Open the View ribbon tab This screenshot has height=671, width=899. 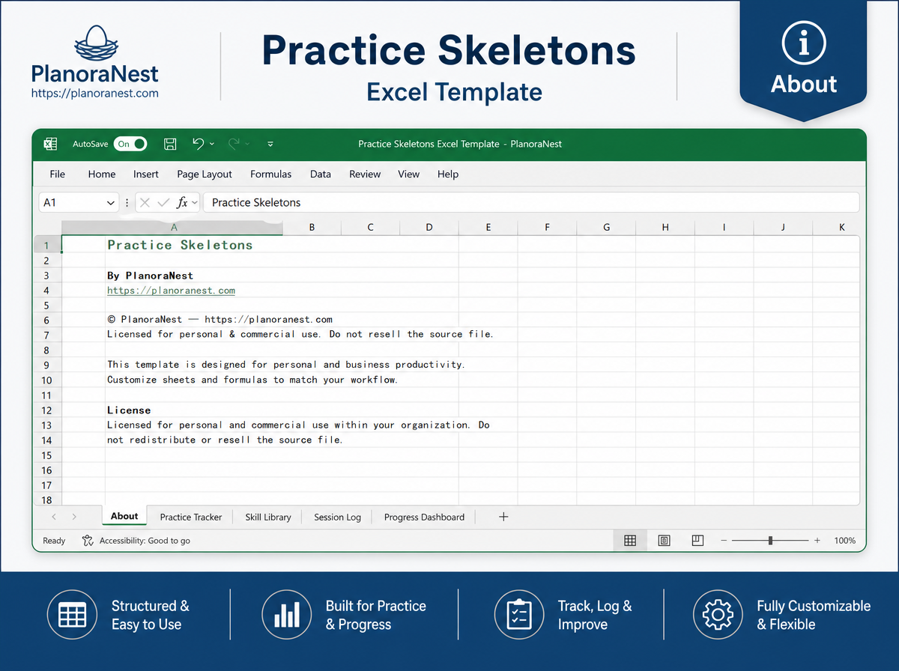[x=409, y=174]
